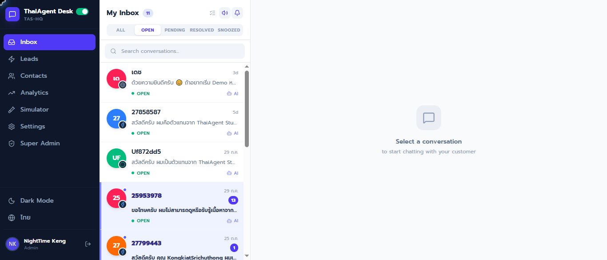
Task: Open the conversation titled 27858587
Action: pyautogui.click(x=172, y=122)
